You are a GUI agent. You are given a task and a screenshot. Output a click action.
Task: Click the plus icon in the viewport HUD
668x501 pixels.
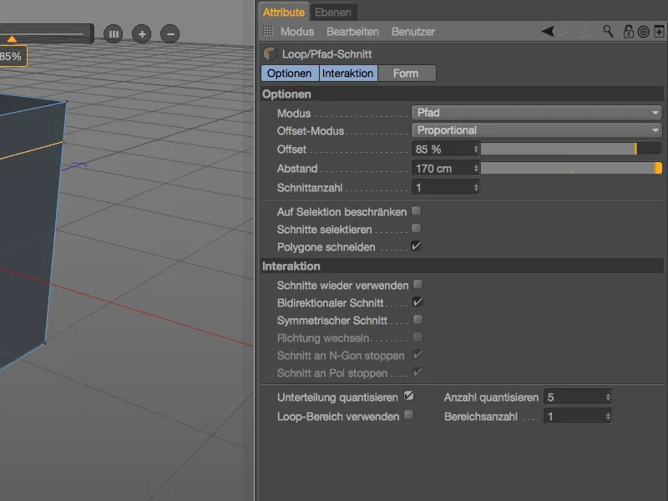[142, 34]
